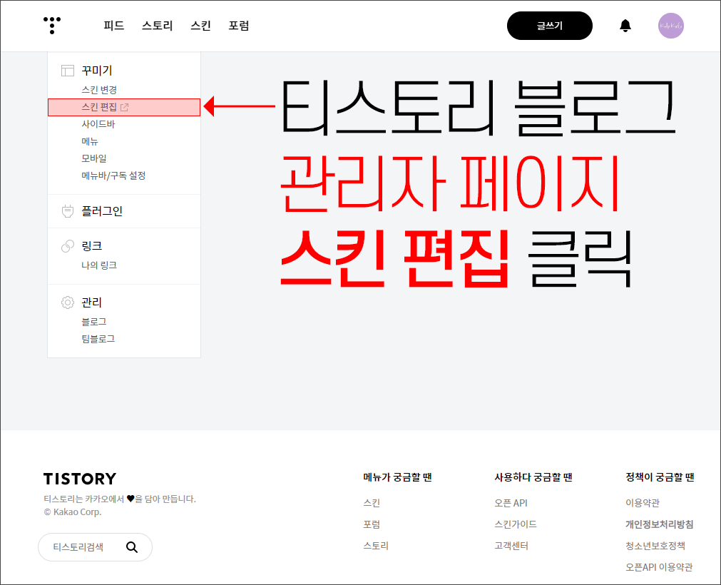
Task: Click the 링크 section heading
Action: tap(91, 246)
